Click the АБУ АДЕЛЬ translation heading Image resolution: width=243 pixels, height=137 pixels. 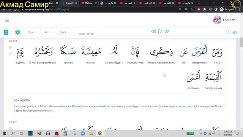pyautogui.click(x=22, y=100)
